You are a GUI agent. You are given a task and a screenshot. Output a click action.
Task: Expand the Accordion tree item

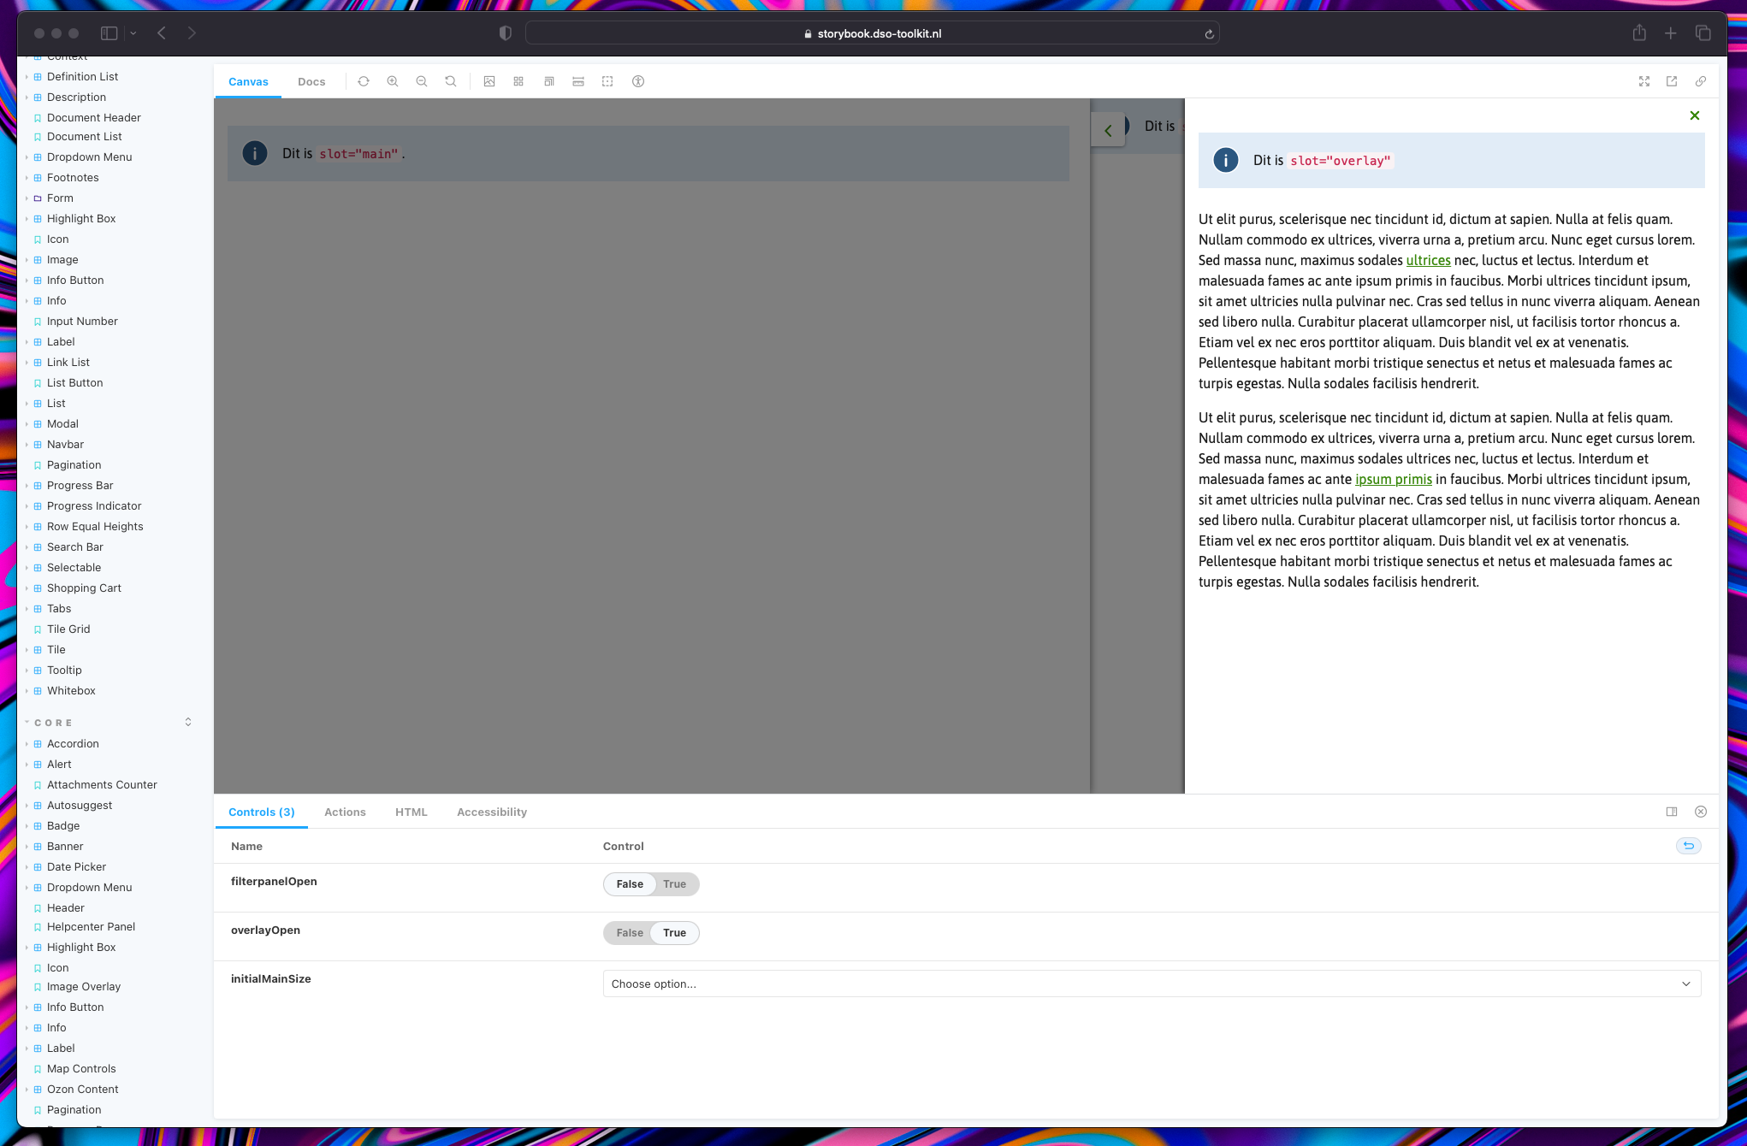[73, 744]
